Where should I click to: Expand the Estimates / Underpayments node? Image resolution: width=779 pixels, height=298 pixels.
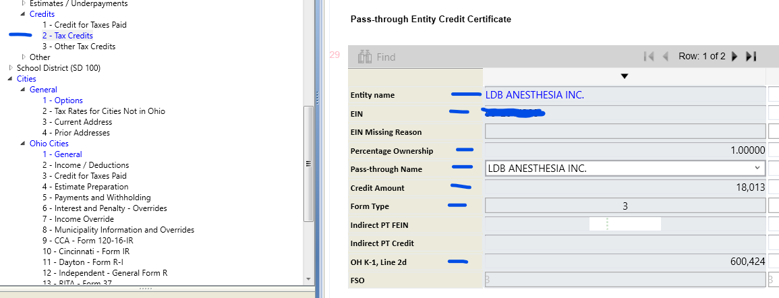click(x=23, y=3)
